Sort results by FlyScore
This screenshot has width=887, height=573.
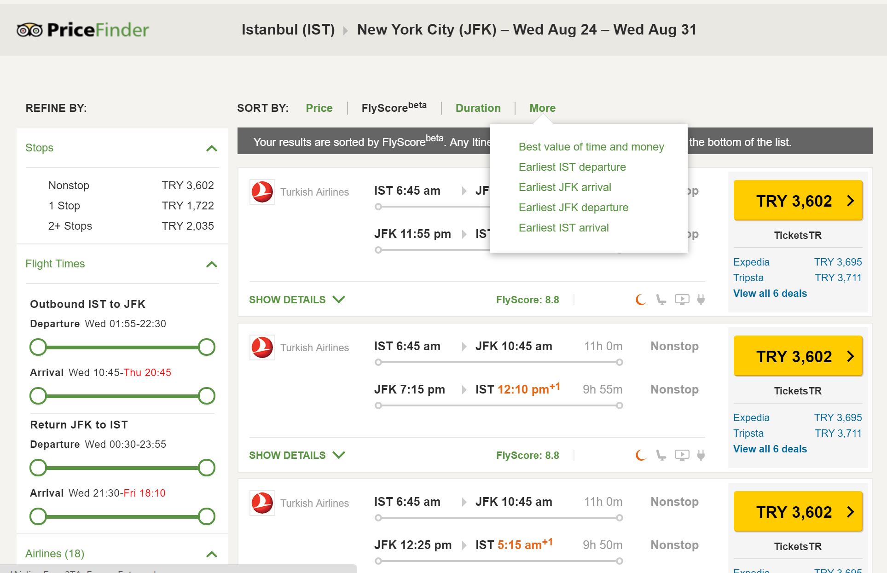coord(394,107)
